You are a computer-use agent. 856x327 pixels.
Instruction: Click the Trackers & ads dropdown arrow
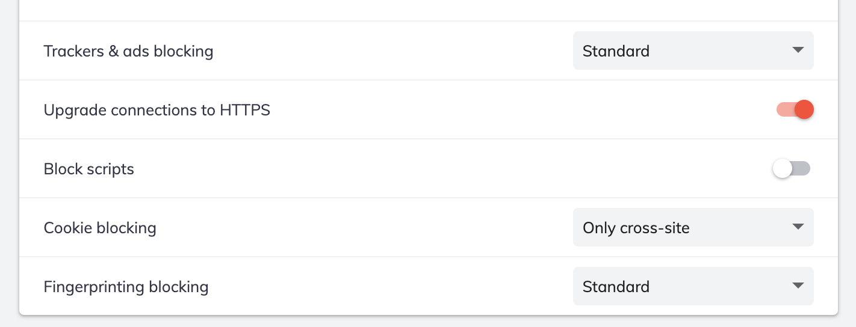[x=798, y=50]
